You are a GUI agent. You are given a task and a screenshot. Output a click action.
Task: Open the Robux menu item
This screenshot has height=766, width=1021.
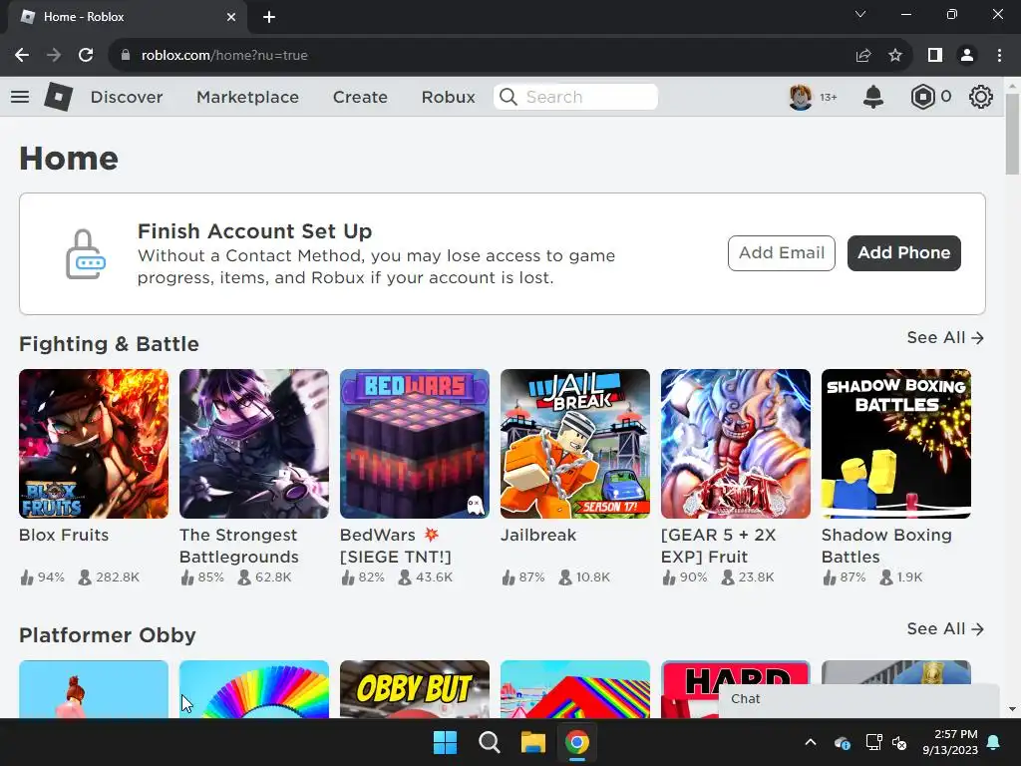[x=448, y=97]
